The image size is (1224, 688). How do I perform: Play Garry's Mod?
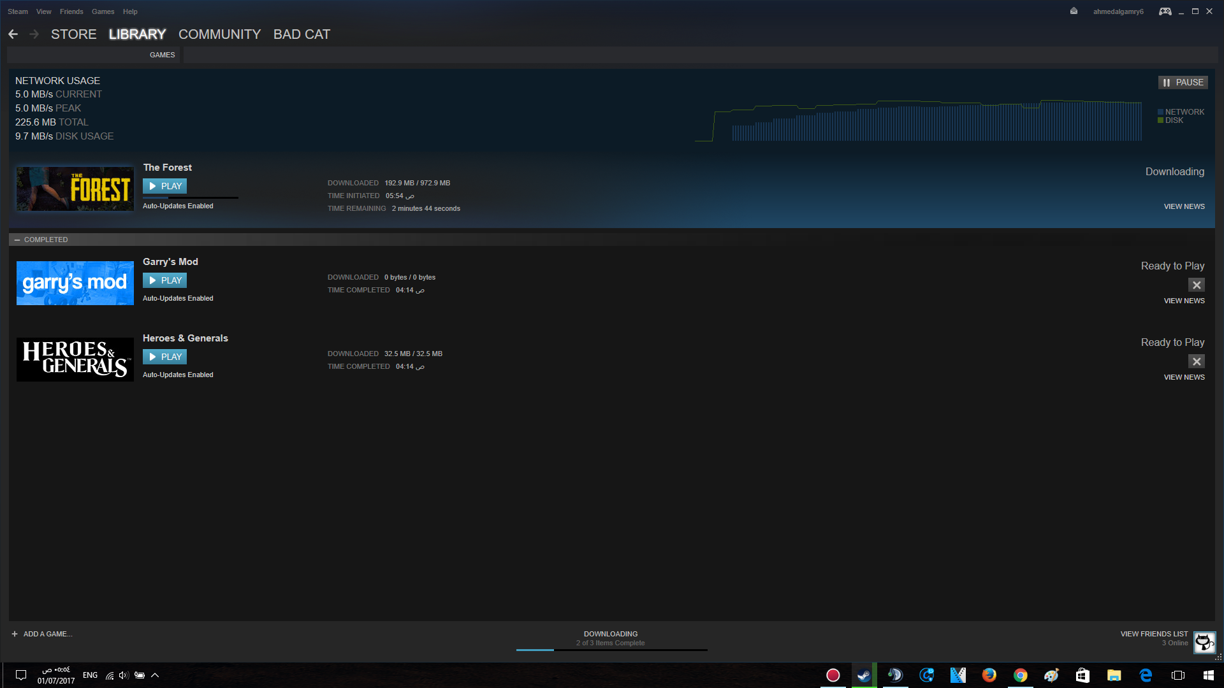[x=164, y=280]
